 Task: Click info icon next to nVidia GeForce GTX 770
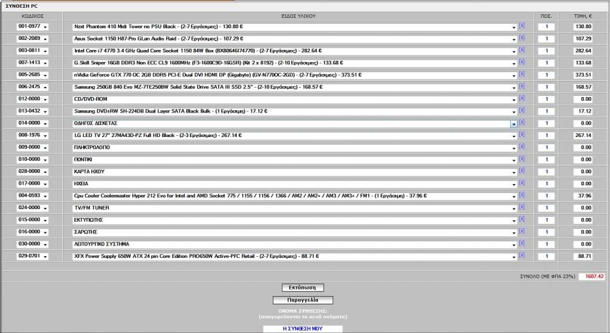click(x=522, y=74)
